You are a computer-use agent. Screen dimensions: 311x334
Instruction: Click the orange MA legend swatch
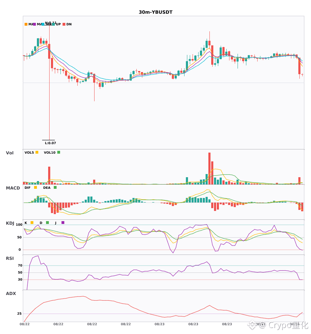(26, 24)
